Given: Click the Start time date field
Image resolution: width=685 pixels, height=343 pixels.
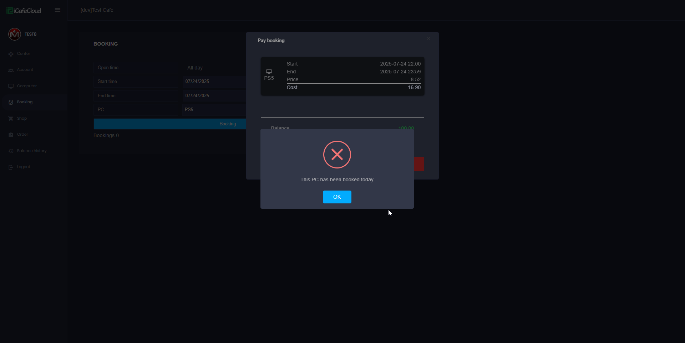Looking at the screenshot, I should pyautogui.click(x=214, y=82).
